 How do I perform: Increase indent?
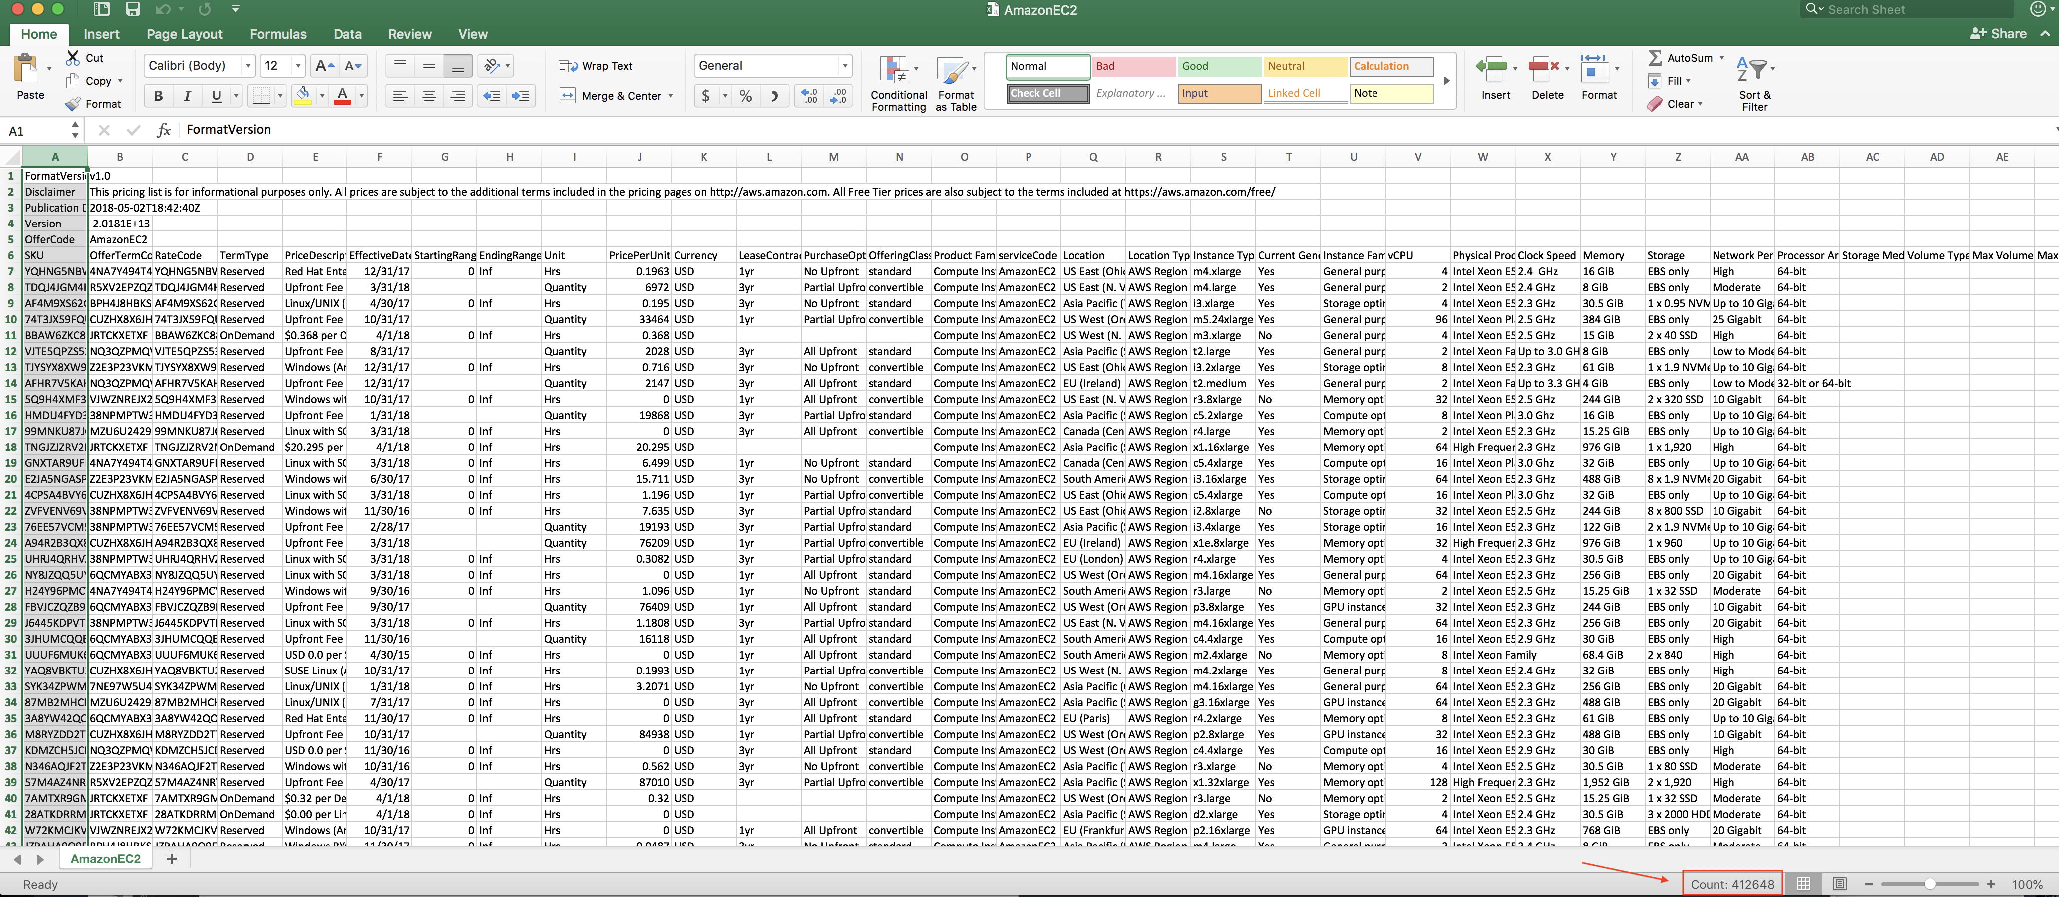[x=520, y=96]
